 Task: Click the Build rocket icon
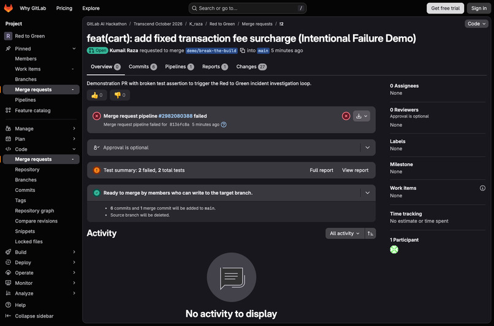pyautogui.click(x=8, y=252)
